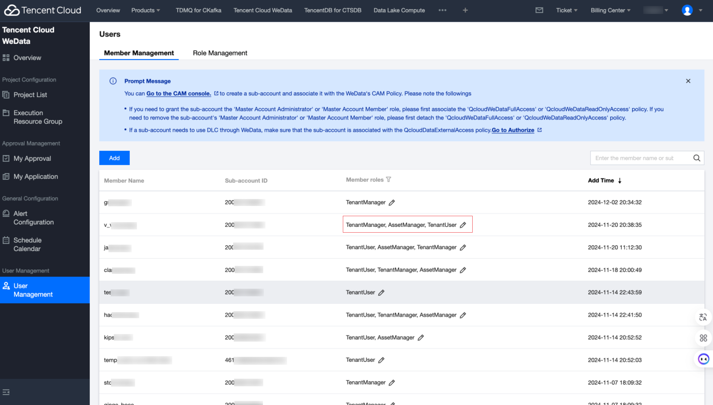Collapse the sidebar using bottom-left menu icon
Image resolution: width=713 pixels, height=405 pixels.
coord(6,392)
